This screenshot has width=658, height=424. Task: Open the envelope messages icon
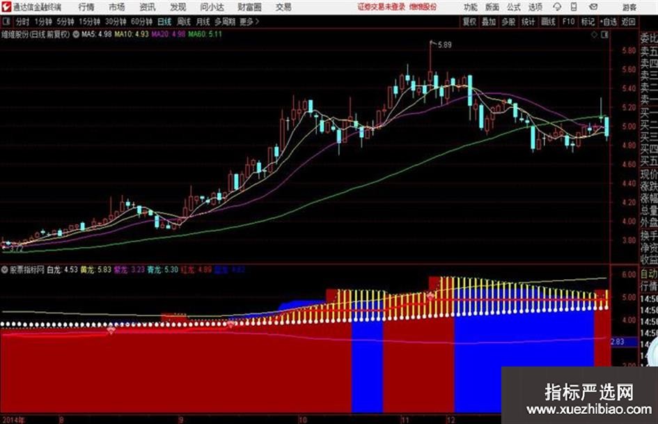593,7
